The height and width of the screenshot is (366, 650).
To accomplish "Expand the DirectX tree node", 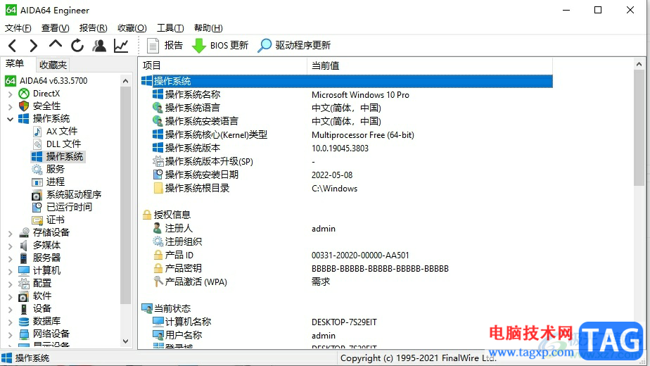I will click(11, 94).
